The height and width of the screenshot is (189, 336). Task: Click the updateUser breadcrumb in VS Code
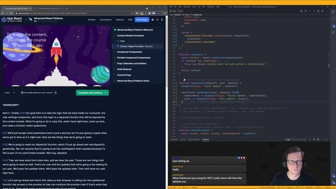pyautogui.click(x=197, y=15)
